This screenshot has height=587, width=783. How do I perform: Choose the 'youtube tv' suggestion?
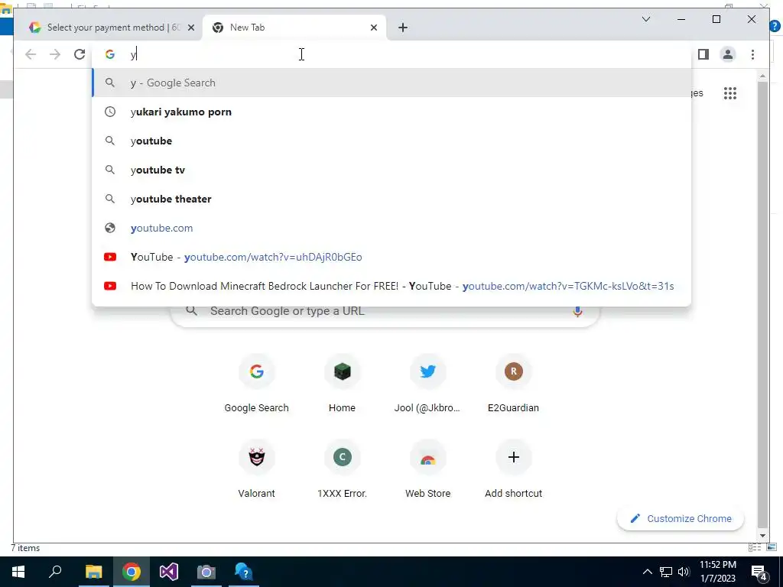coord(392,170)
